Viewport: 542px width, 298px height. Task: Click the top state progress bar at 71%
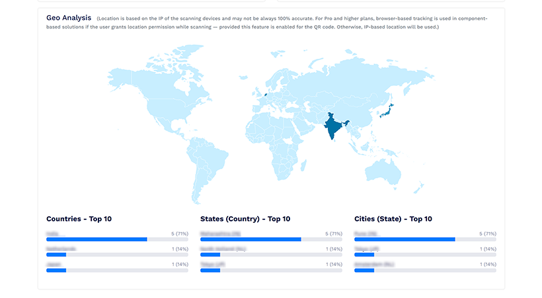click(271, 239)
